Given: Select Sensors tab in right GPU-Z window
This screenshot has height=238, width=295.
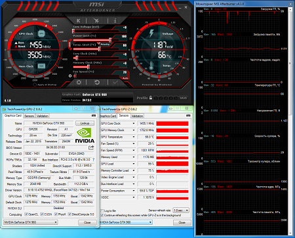Looking at the screenshot, I should pos(124,115).
